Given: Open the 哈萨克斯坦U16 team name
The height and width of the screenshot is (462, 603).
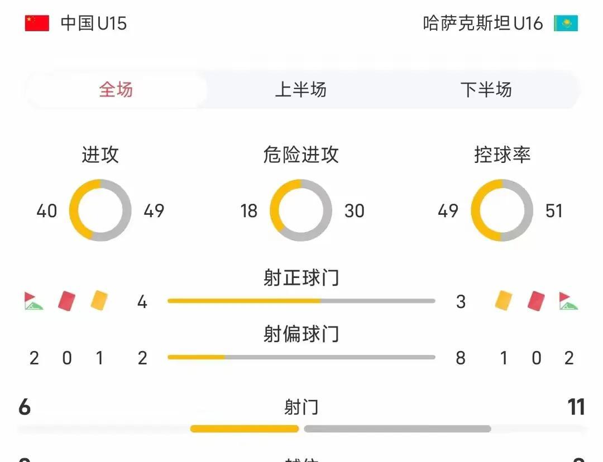Looking at the screenshot, I should tap(482, 23).
